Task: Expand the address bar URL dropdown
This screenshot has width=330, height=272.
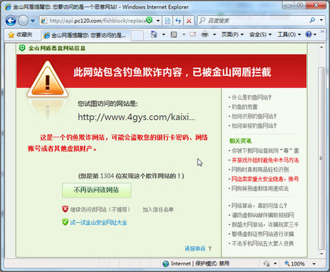Action: coord(158,21)
